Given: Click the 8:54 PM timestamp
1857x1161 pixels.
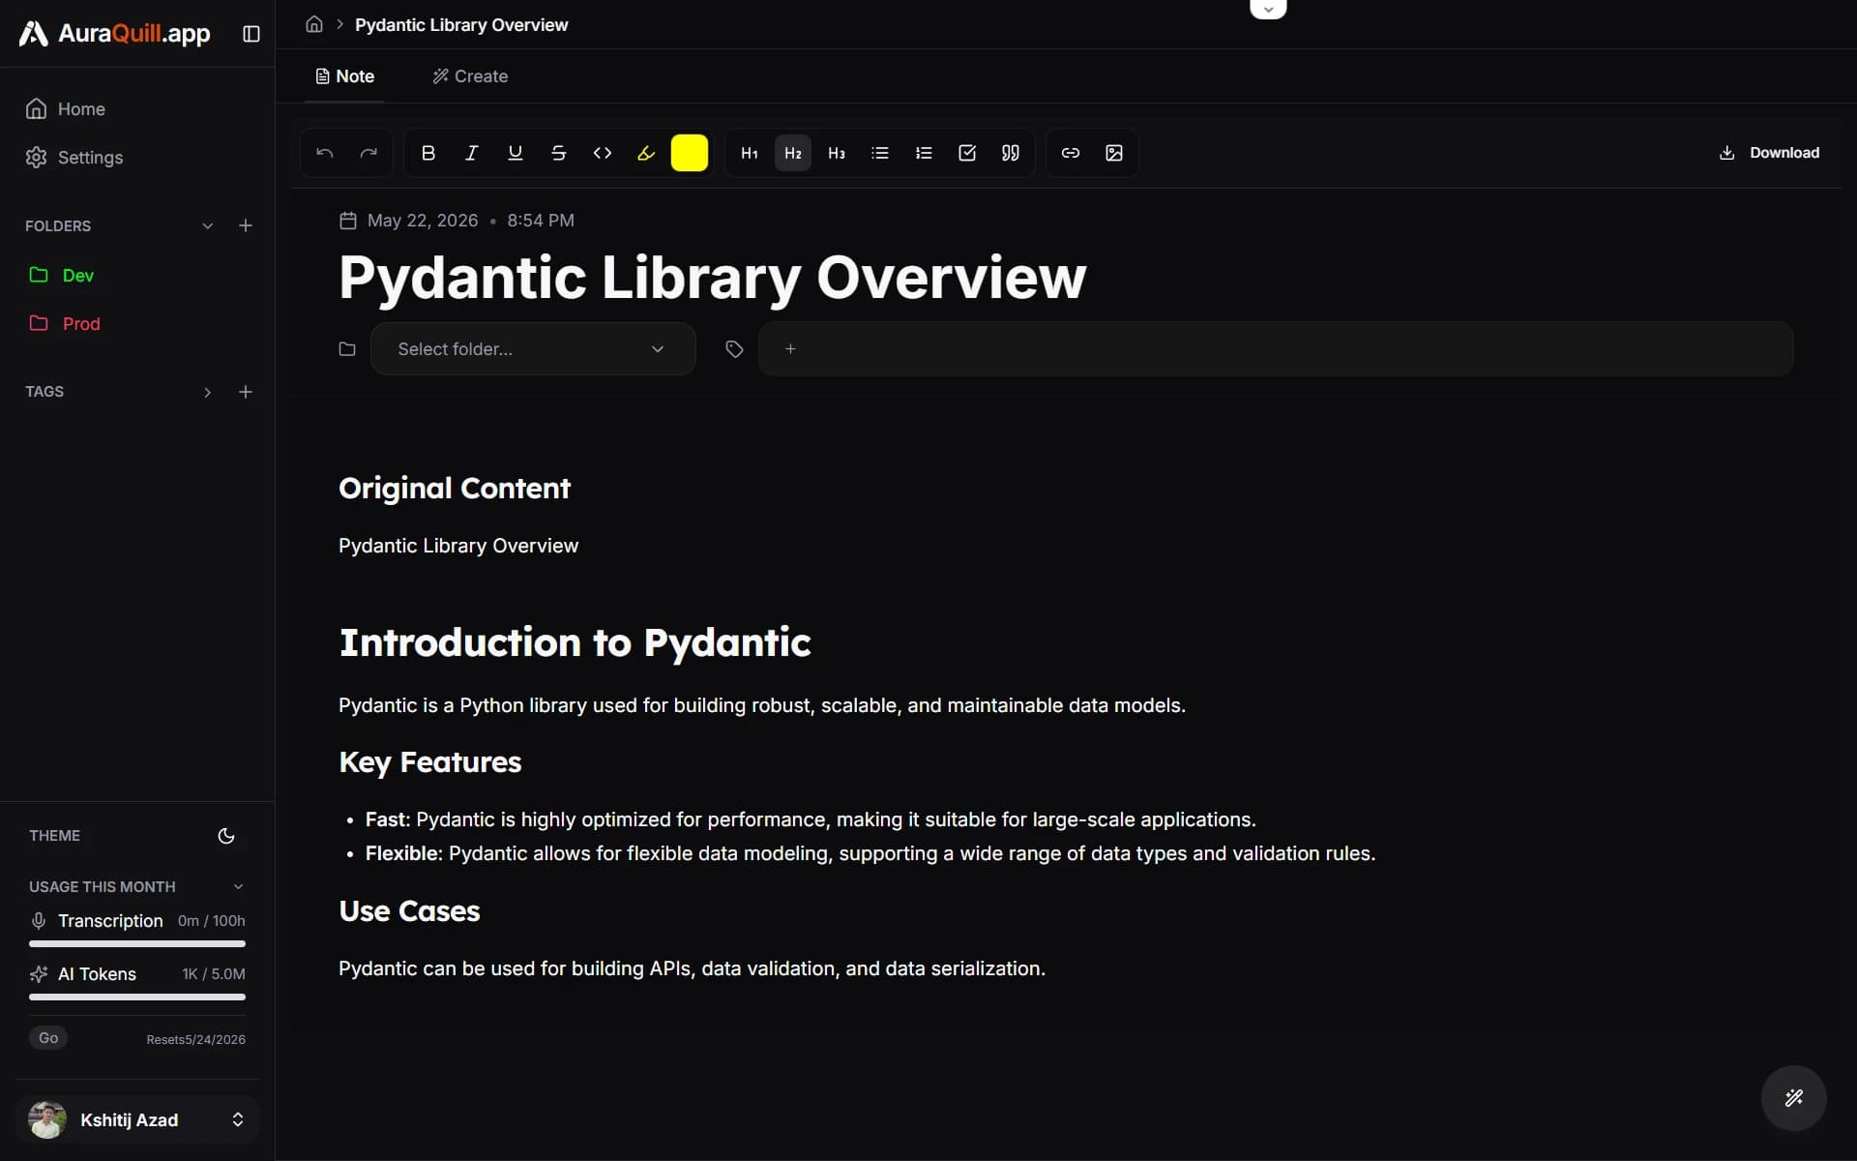Looking at the screenshot, I should click(541, 221).
